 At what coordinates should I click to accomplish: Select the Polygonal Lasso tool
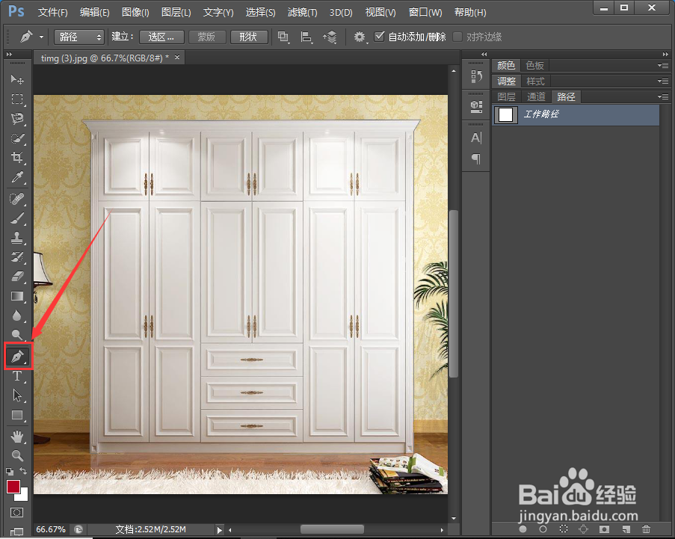(17, 118)
